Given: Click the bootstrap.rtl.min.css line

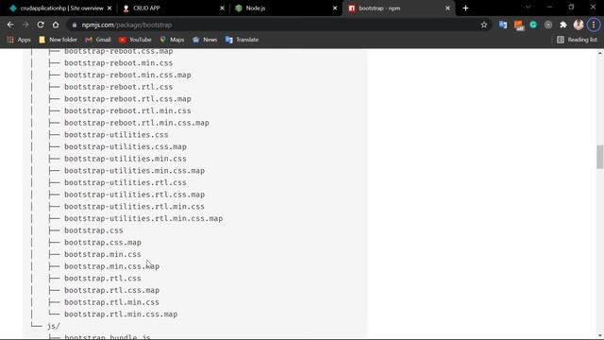Looking at the screenshot, I should pyautogui.click(x=111, y=302).
